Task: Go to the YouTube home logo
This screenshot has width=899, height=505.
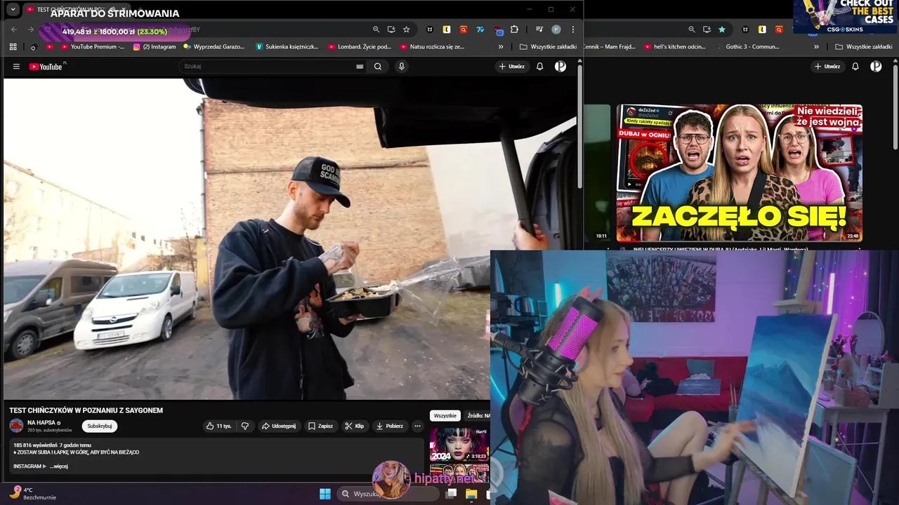Action: [46, 67]
